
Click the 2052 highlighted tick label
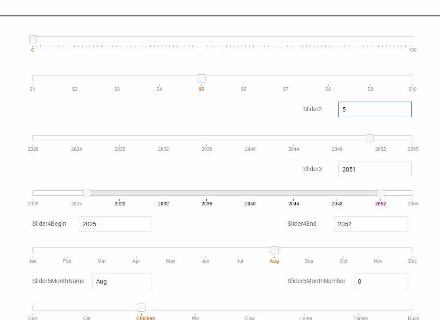[x=380, y=203]
